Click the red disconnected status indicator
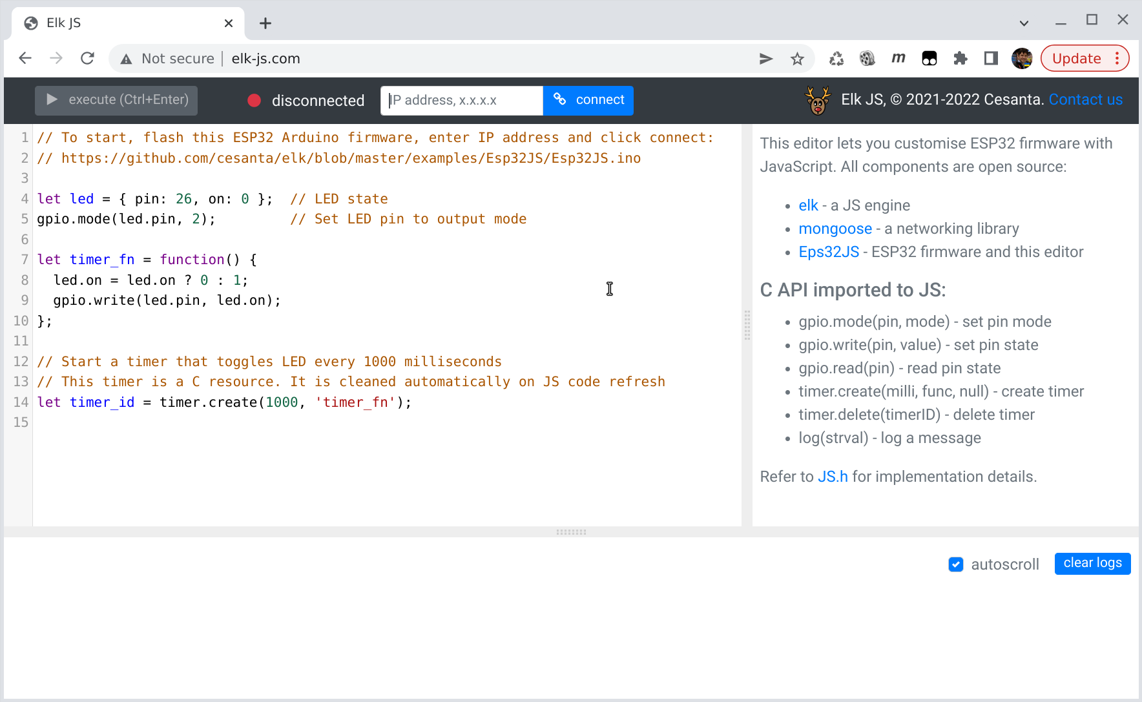 click(254, 101)
